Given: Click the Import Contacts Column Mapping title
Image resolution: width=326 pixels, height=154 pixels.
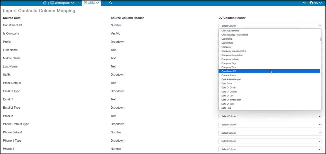Looking at the screenshot, I should coord(39,11).
